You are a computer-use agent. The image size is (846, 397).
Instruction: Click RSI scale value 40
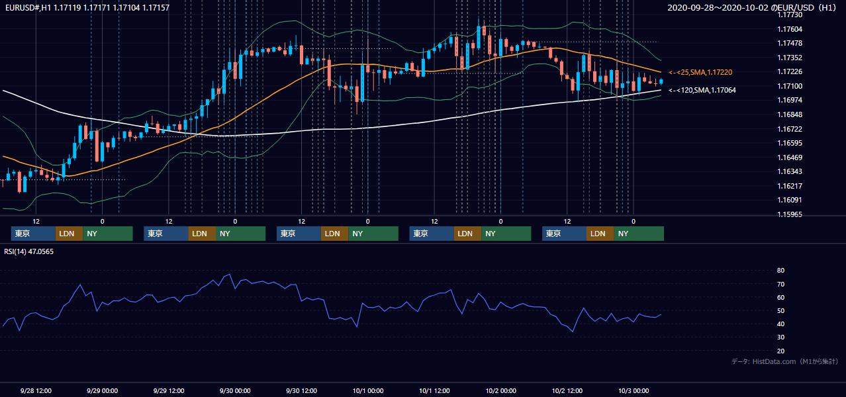(x=780, y=324)
